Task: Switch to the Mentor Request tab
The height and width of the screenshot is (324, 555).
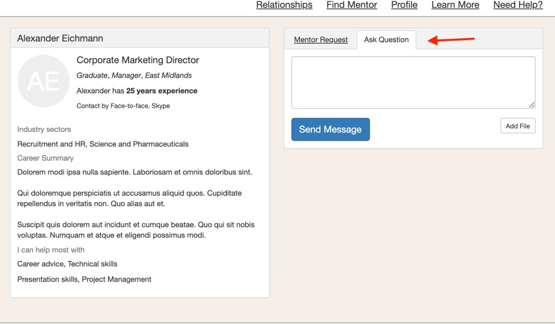Action: 321,40
